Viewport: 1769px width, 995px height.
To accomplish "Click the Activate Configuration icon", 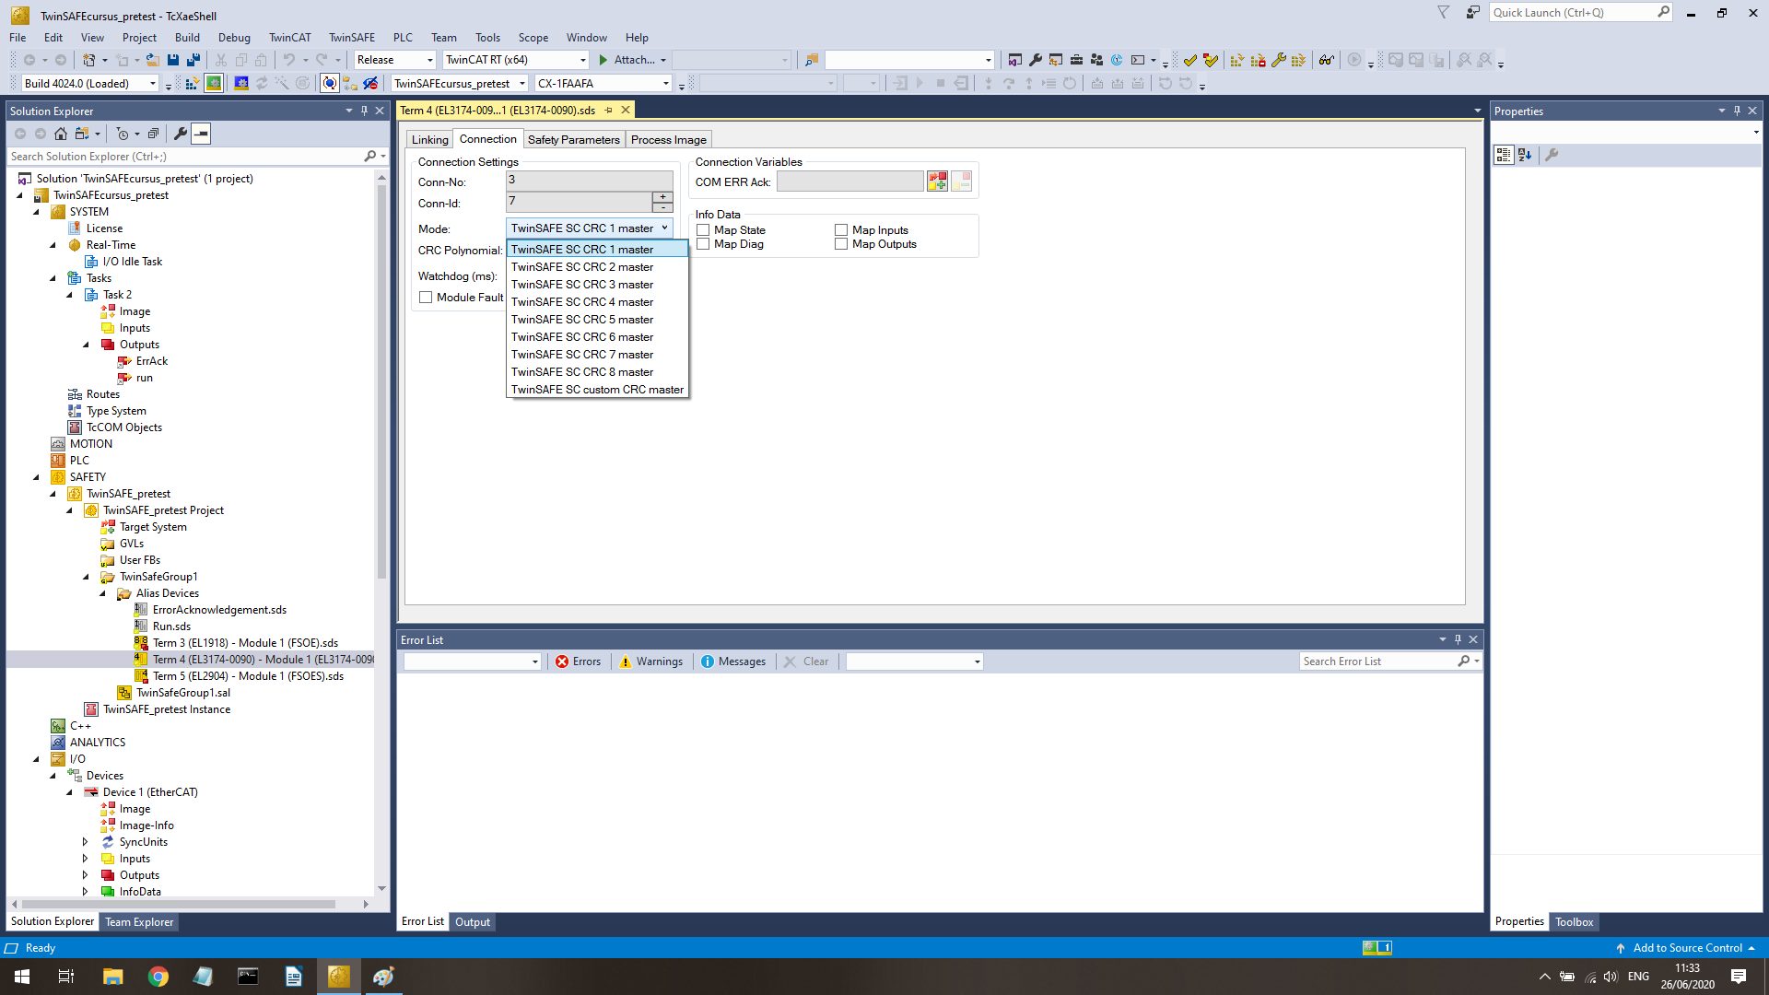I will 192,84.
